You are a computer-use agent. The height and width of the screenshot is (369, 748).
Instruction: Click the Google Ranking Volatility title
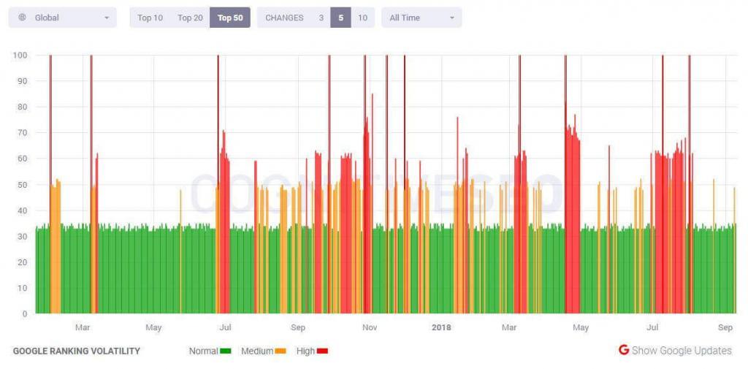pyautogui.click(x=76, y=351)
